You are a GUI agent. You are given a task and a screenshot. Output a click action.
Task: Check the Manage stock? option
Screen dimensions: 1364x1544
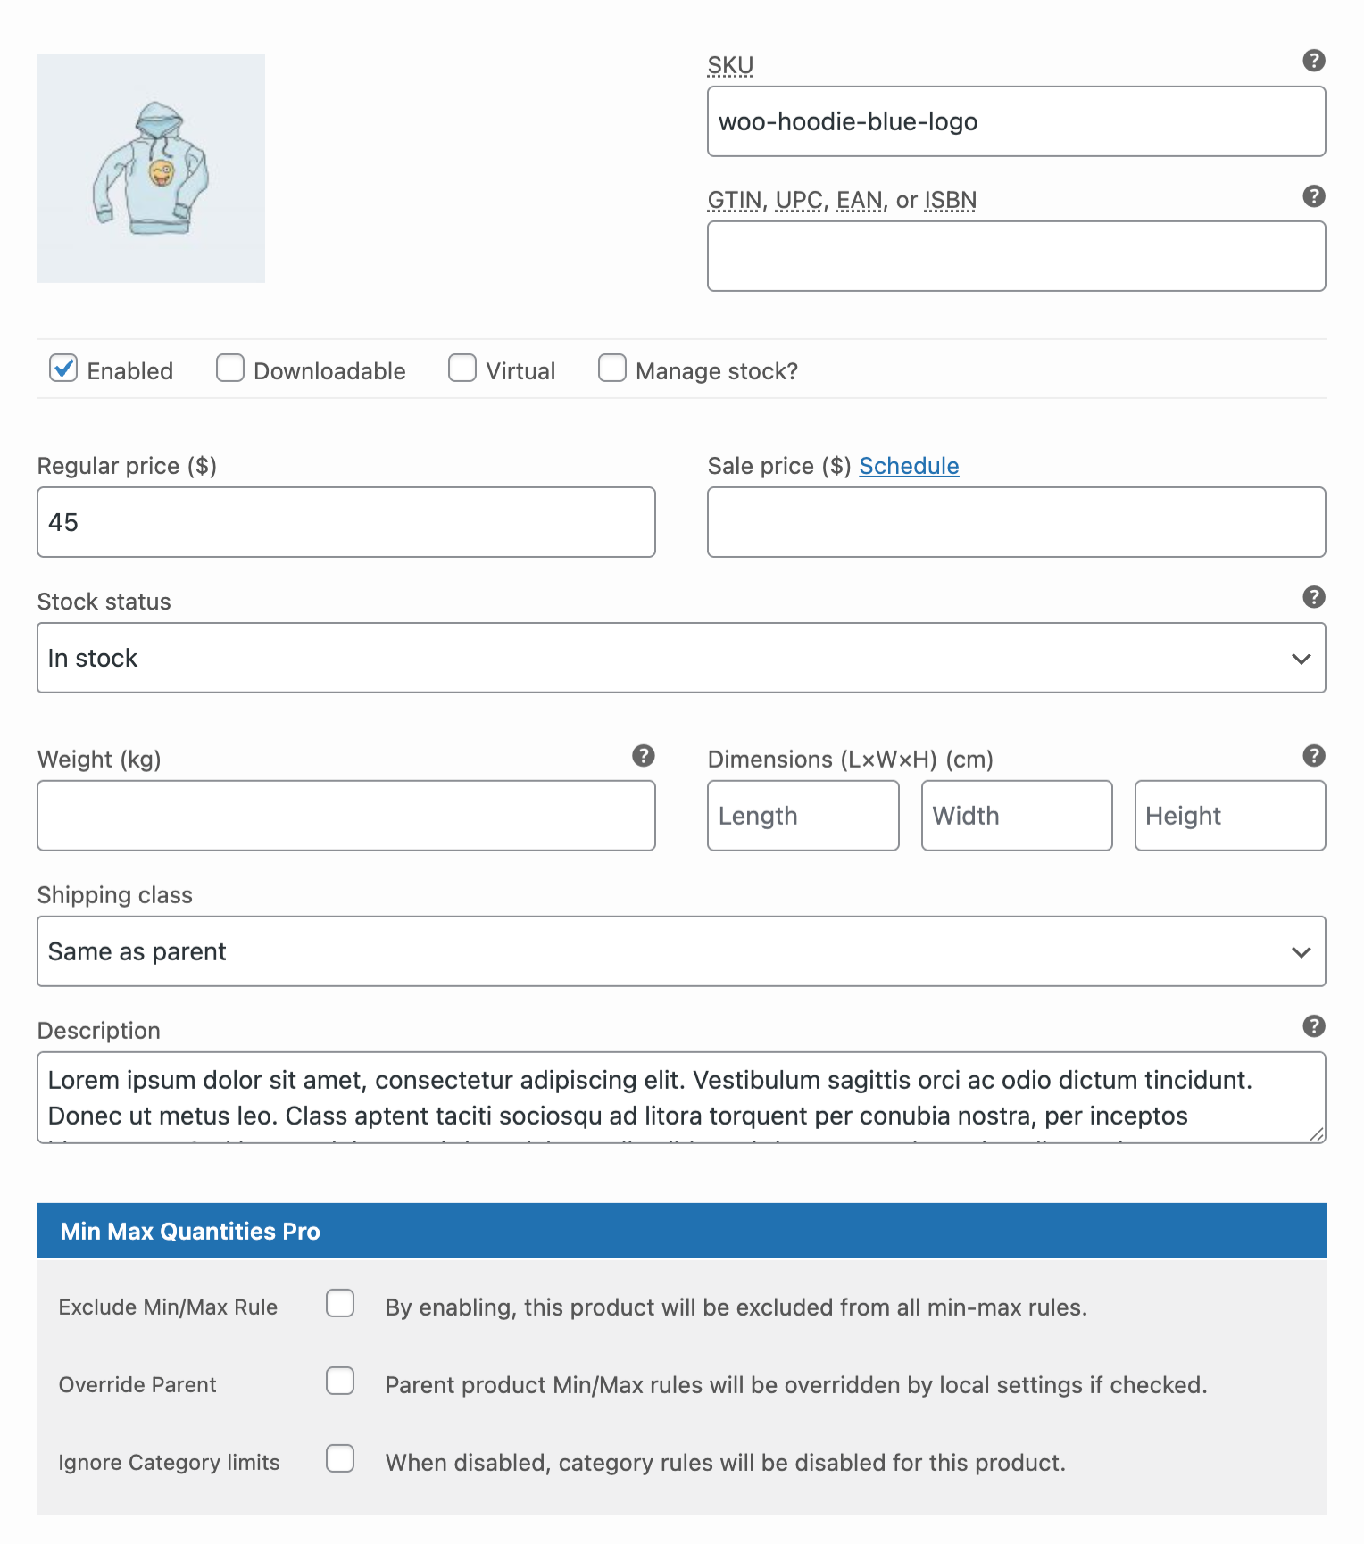[612, 369]
